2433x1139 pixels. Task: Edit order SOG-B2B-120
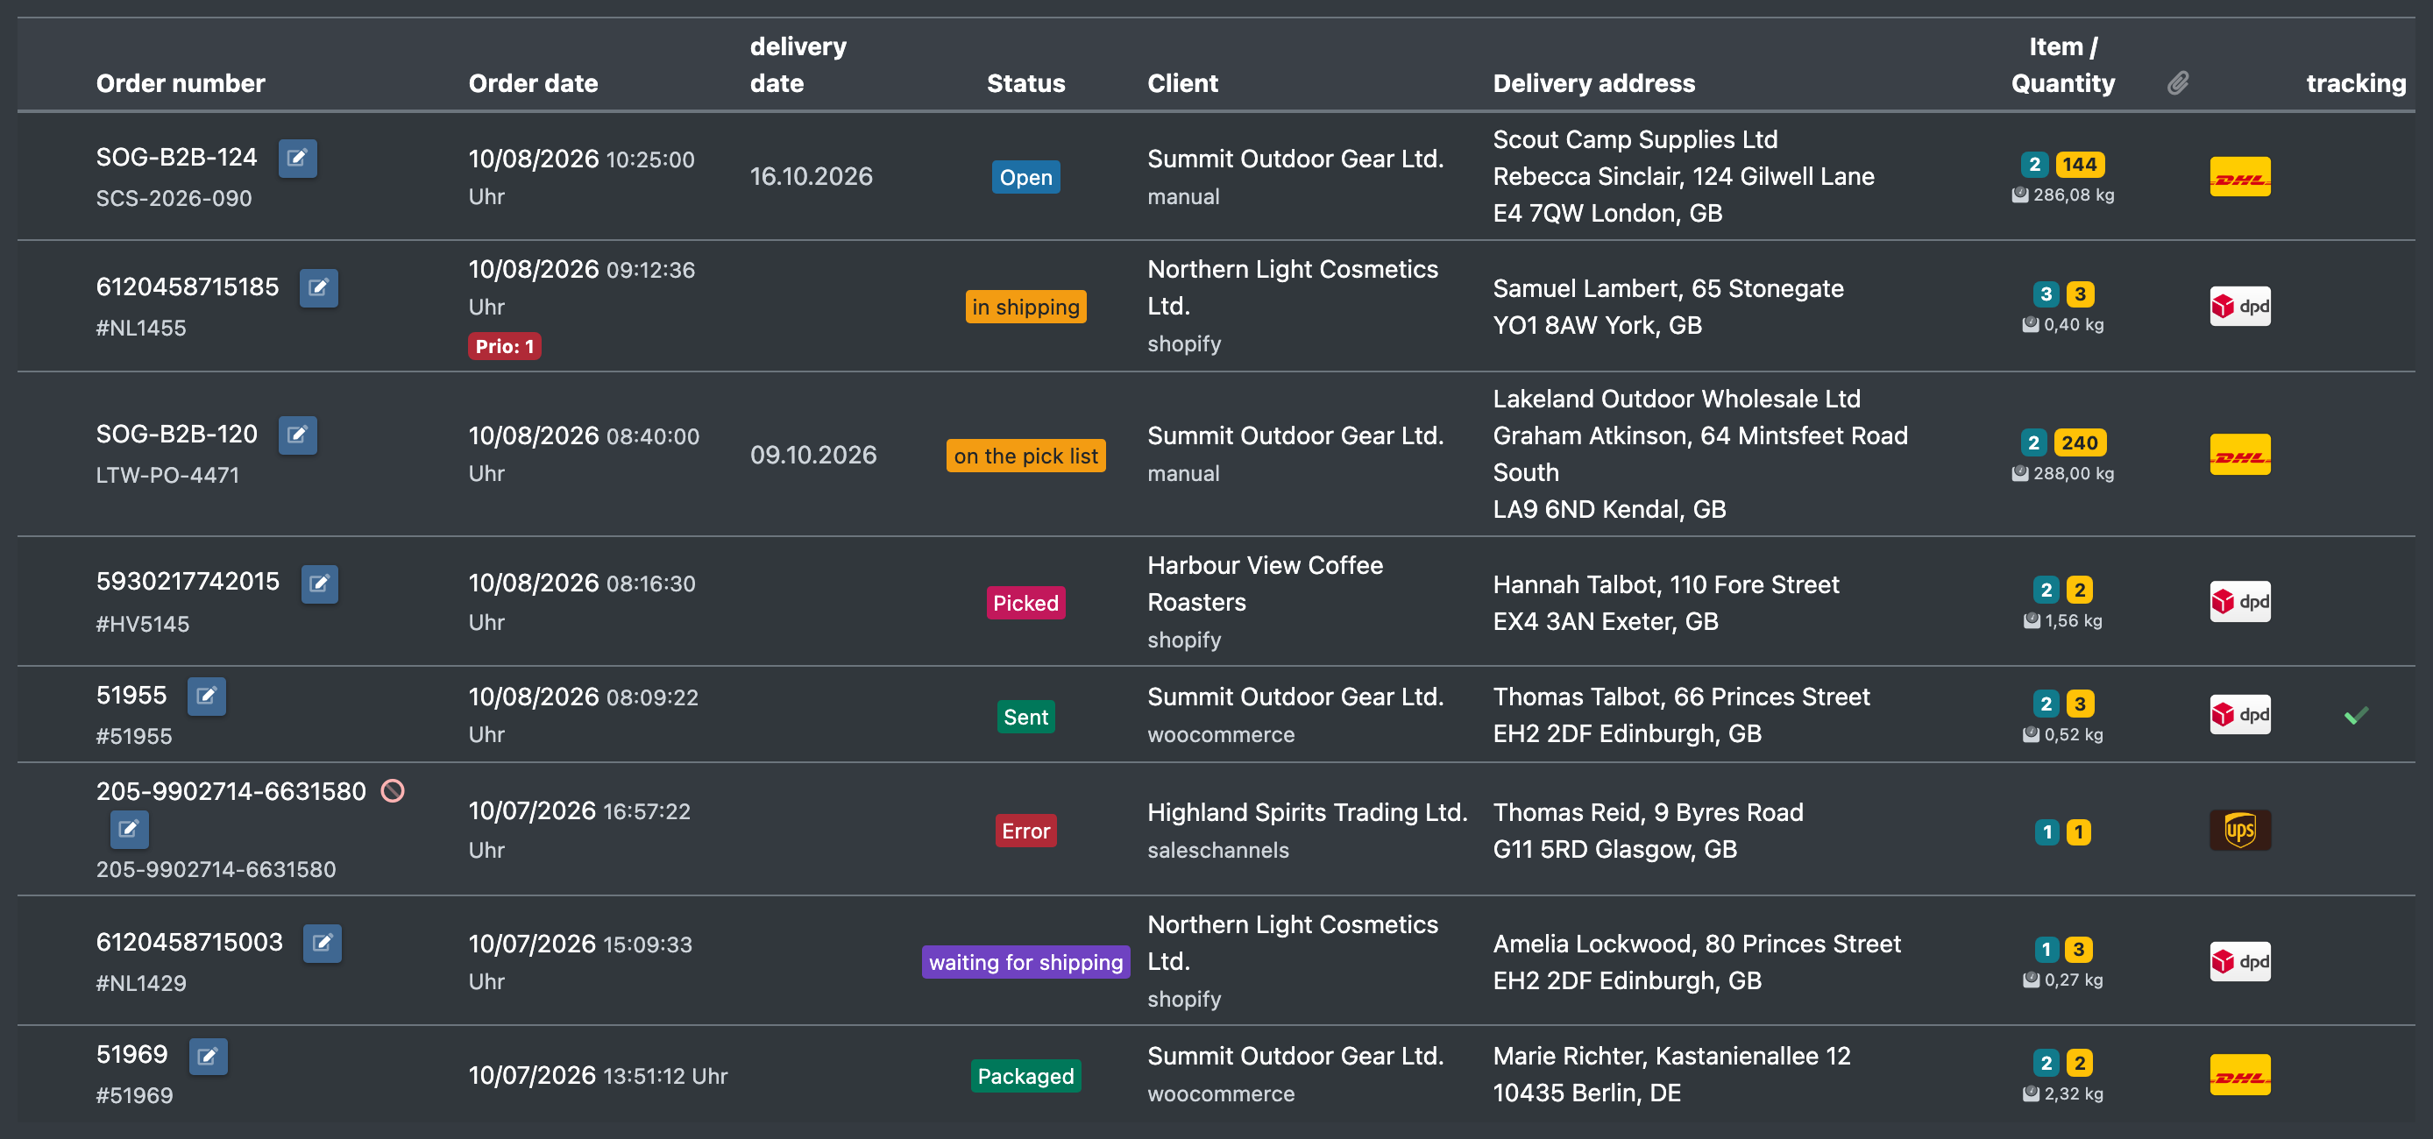tap(297, 435)
